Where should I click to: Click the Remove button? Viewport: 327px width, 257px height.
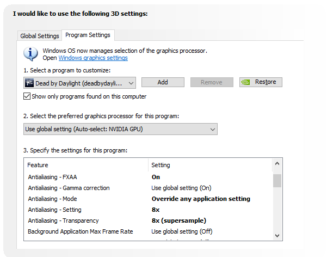(x=212, y=82)
